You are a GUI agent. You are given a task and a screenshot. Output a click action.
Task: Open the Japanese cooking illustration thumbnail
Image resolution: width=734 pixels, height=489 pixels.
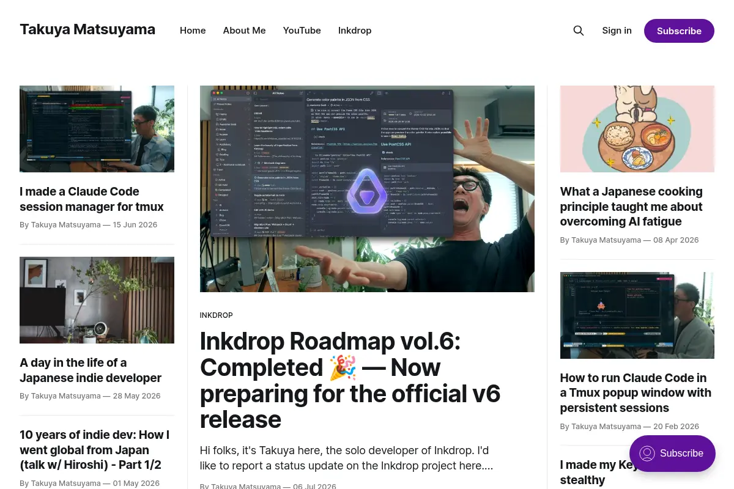[x=637, y=129]
